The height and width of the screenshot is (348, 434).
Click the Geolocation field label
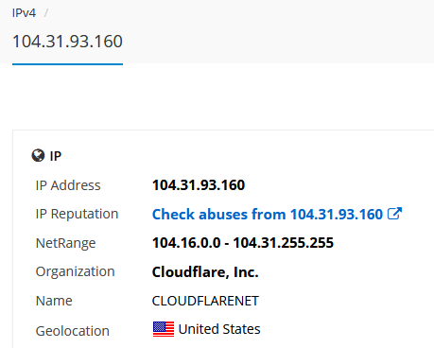click(x=73, y=331)
